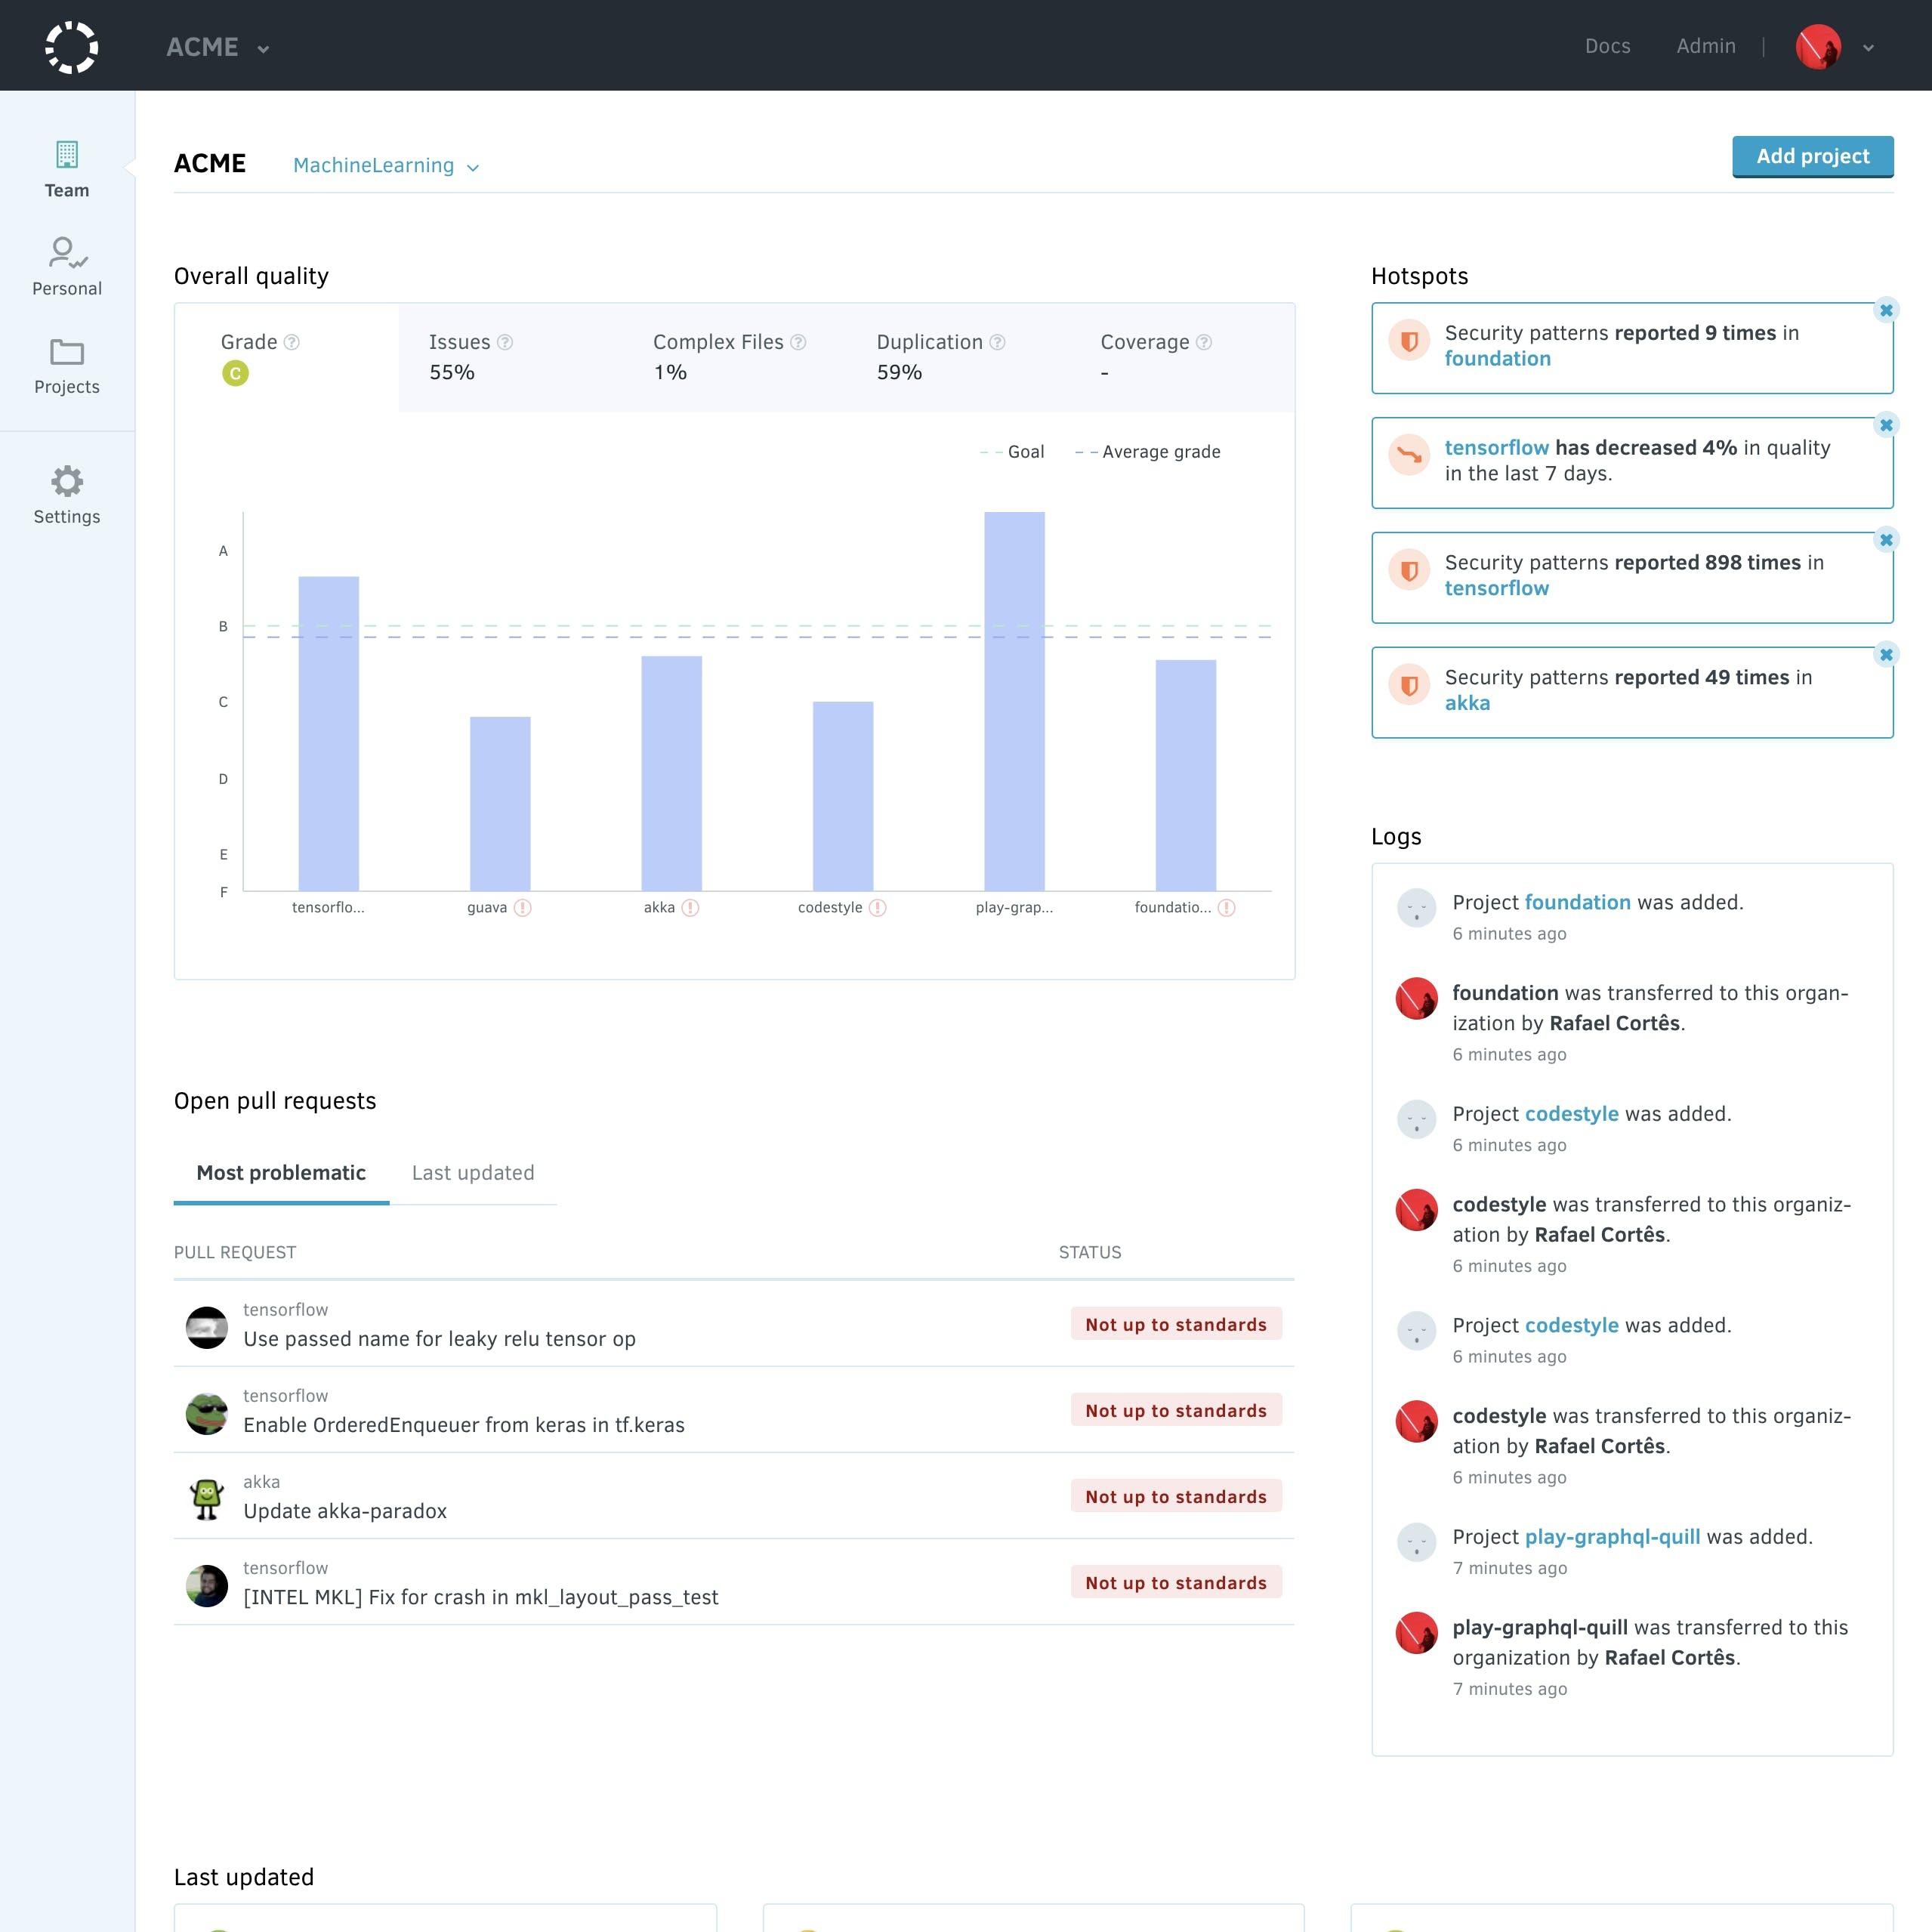Dismiss the akka security hotspot
Viewport: 1932px width, 1932px height.
coord(1886,655)
